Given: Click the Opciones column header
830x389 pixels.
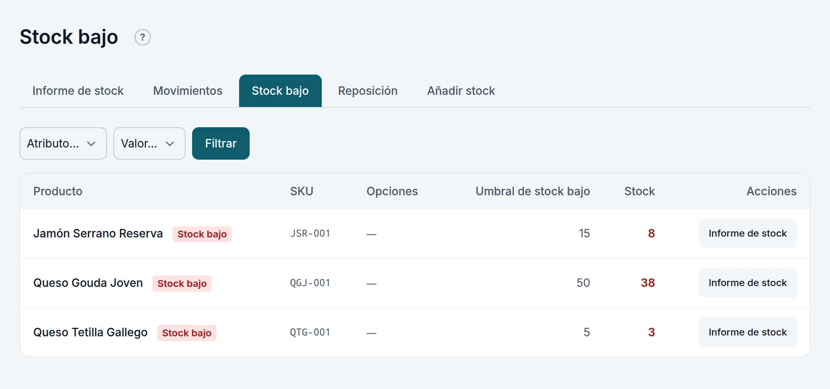Looking at the screenshot, I should [x=392, y=191].
